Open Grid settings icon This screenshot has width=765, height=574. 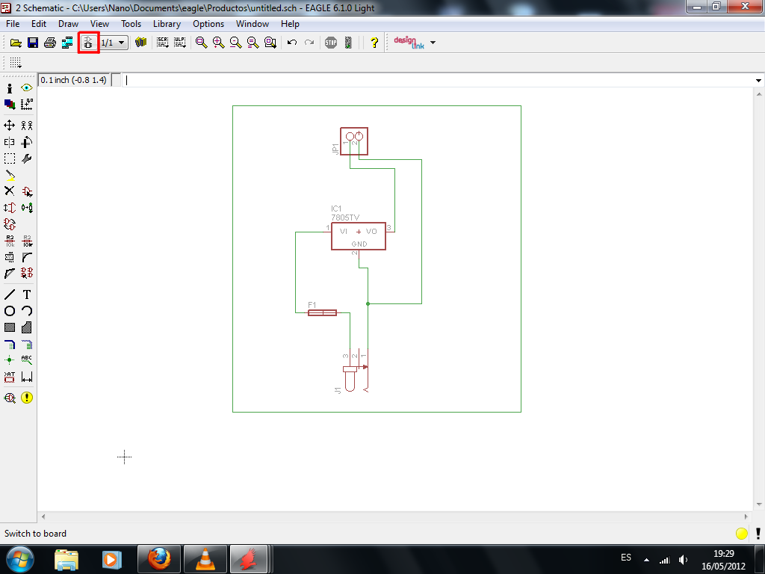16,63
